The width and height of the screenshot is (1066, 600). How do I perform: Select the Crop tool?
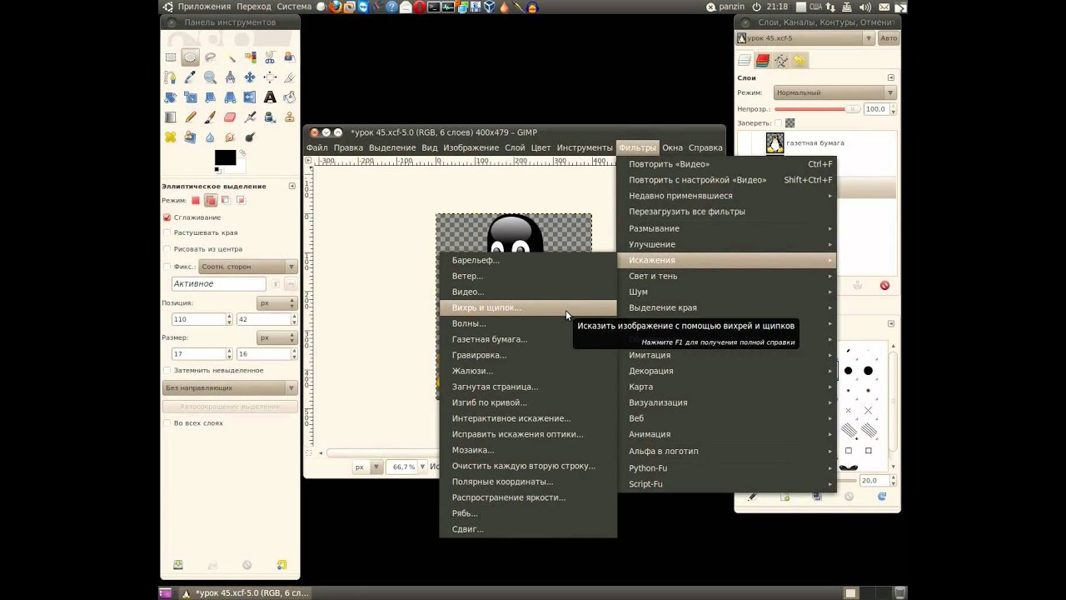tap(290, 77)
